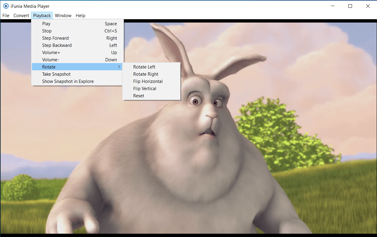Pick Rotate Right in submenu

click(x=151, y=74)
